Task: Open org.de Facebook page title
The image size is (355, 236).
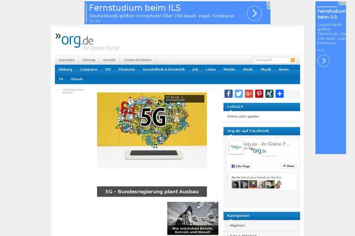Action: [x=267, y=144]
